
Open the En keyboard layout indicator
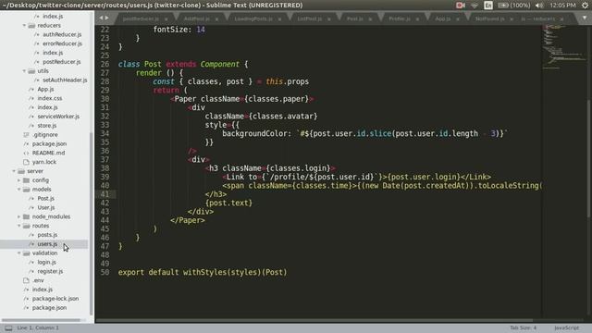pos(488,6)
